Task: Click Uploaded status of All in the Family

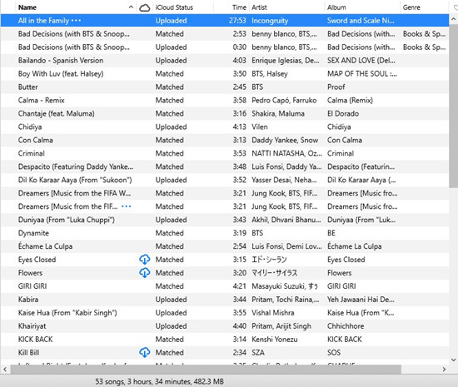Action: [171, 21]
